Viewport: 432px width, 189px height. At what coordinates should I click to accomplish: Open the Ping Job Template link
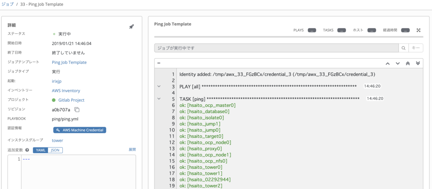pos(69,62)
